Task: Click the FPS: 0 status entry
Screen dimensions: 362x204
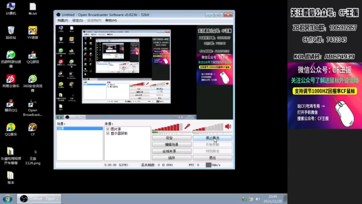Action: [x=194, y=165]
